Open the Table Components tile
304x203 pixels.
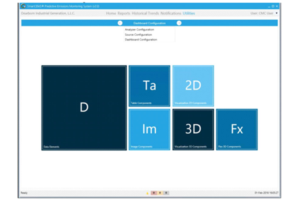click(x=149, y=86)
